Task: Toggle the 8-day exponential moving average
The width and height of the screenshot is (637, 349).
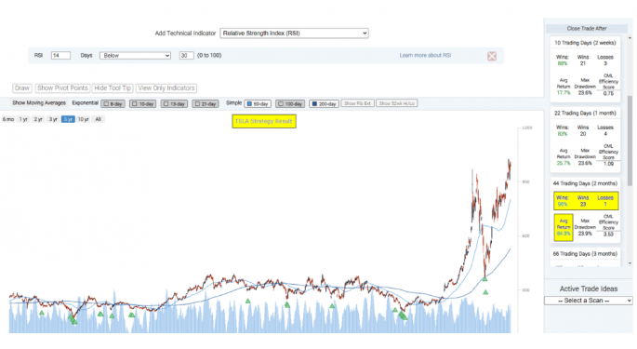Action: 113,103
